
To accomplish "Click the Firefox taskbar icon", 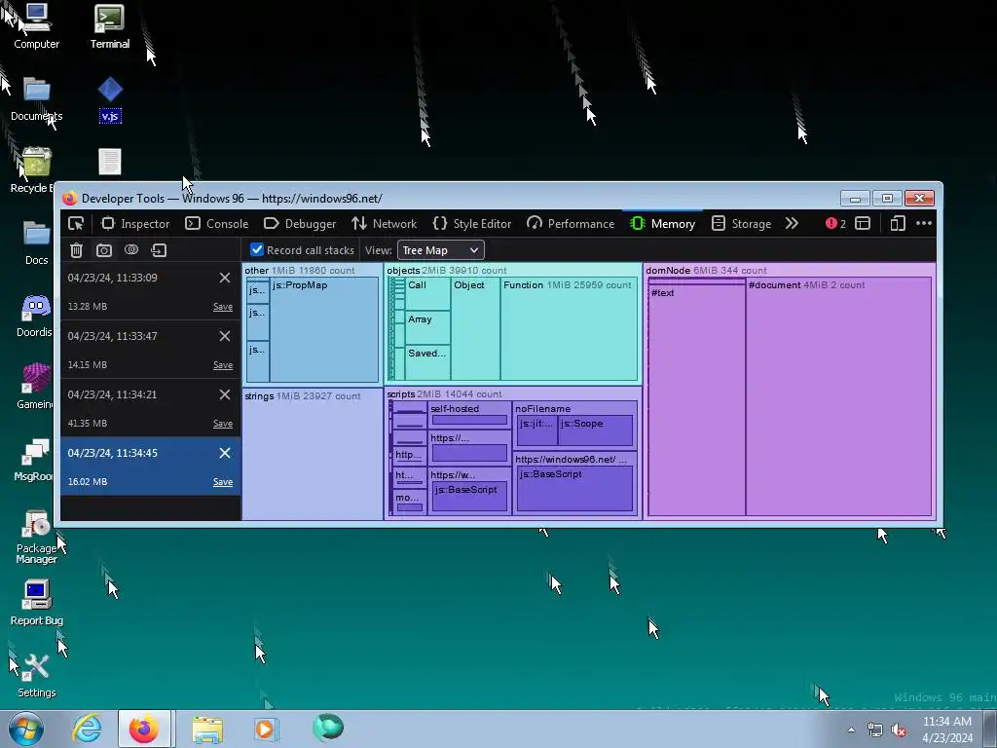I will [144, 729].
